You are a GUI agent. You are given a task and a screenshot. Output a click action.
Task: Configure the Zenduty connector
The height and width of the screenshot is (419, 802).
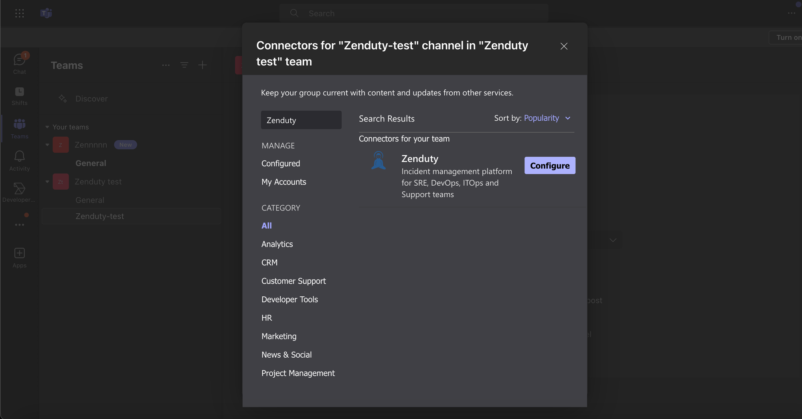(x=550, y=166)
